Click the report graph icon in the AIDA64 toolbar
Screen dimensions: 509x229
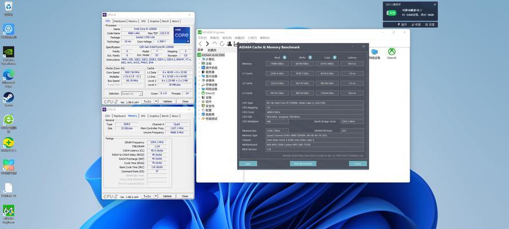pyautogui.click(x=236, y=44)
